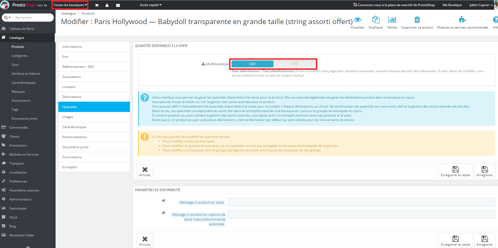Click the search magnifier icon
The height and width of the screenshot is (248, 498).
[x=6, y=17]
